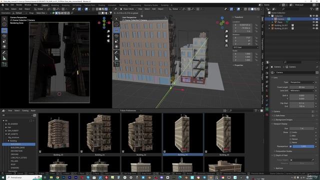
Task: Enable the Sensor checkbox under Show
Action: click(290, 139)
